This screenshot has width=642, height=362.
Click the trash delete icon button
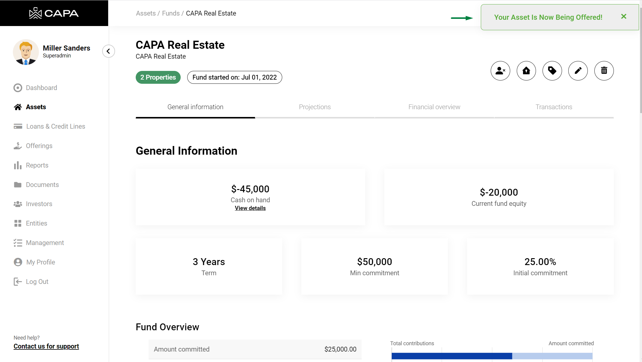tap(604, 71)
